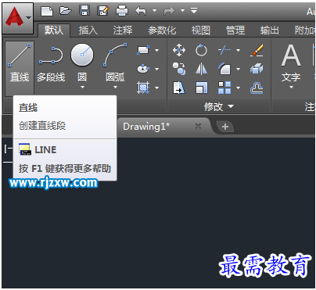The image size is (316, 290).
Task: Expand the Trim tool dropdown arrow
Action: pos(238,50)
